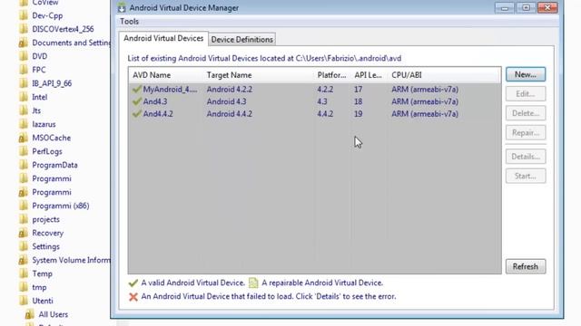Click the lazarus folder icon

pyautogui.click(x=24, y=124)
